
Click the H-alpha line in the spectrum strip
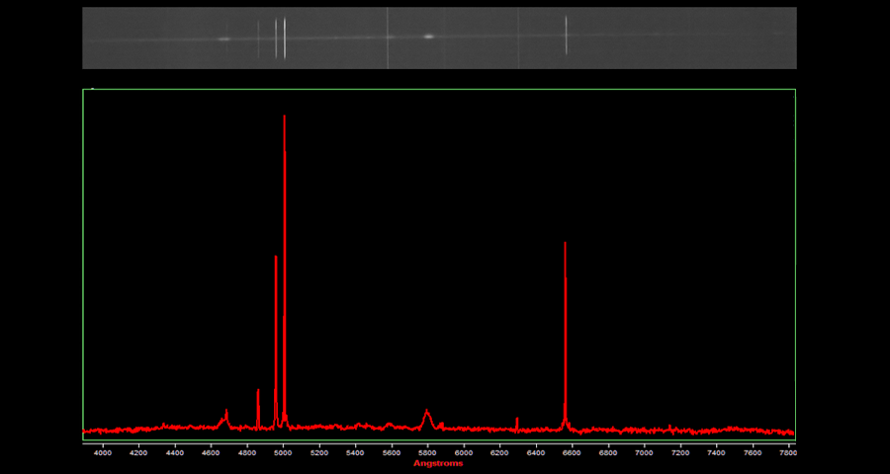pyautogui.click(x=566, y=37)
